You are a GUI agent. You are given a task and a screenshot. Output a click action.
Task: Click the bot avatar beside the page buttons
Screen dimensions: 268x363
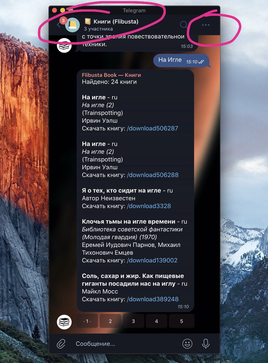(x=64, y=322)
